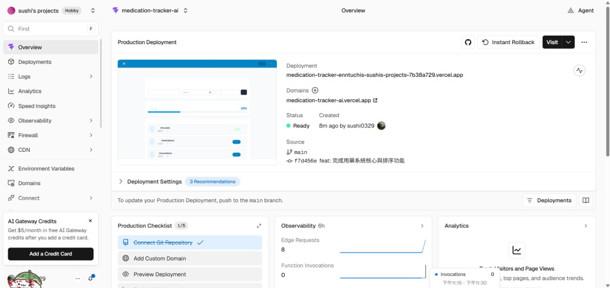This screenshot has width=610, height=288.
Task: Select Add Custom Domain checklist item
Action: coord(190,258)
